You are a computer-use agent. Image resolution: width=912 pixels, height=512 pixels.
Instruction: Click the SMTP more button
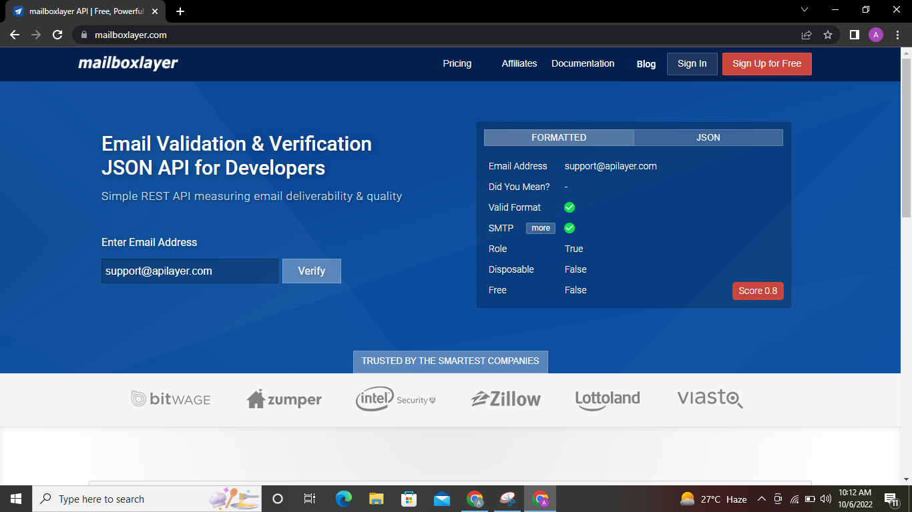[541, 228]
